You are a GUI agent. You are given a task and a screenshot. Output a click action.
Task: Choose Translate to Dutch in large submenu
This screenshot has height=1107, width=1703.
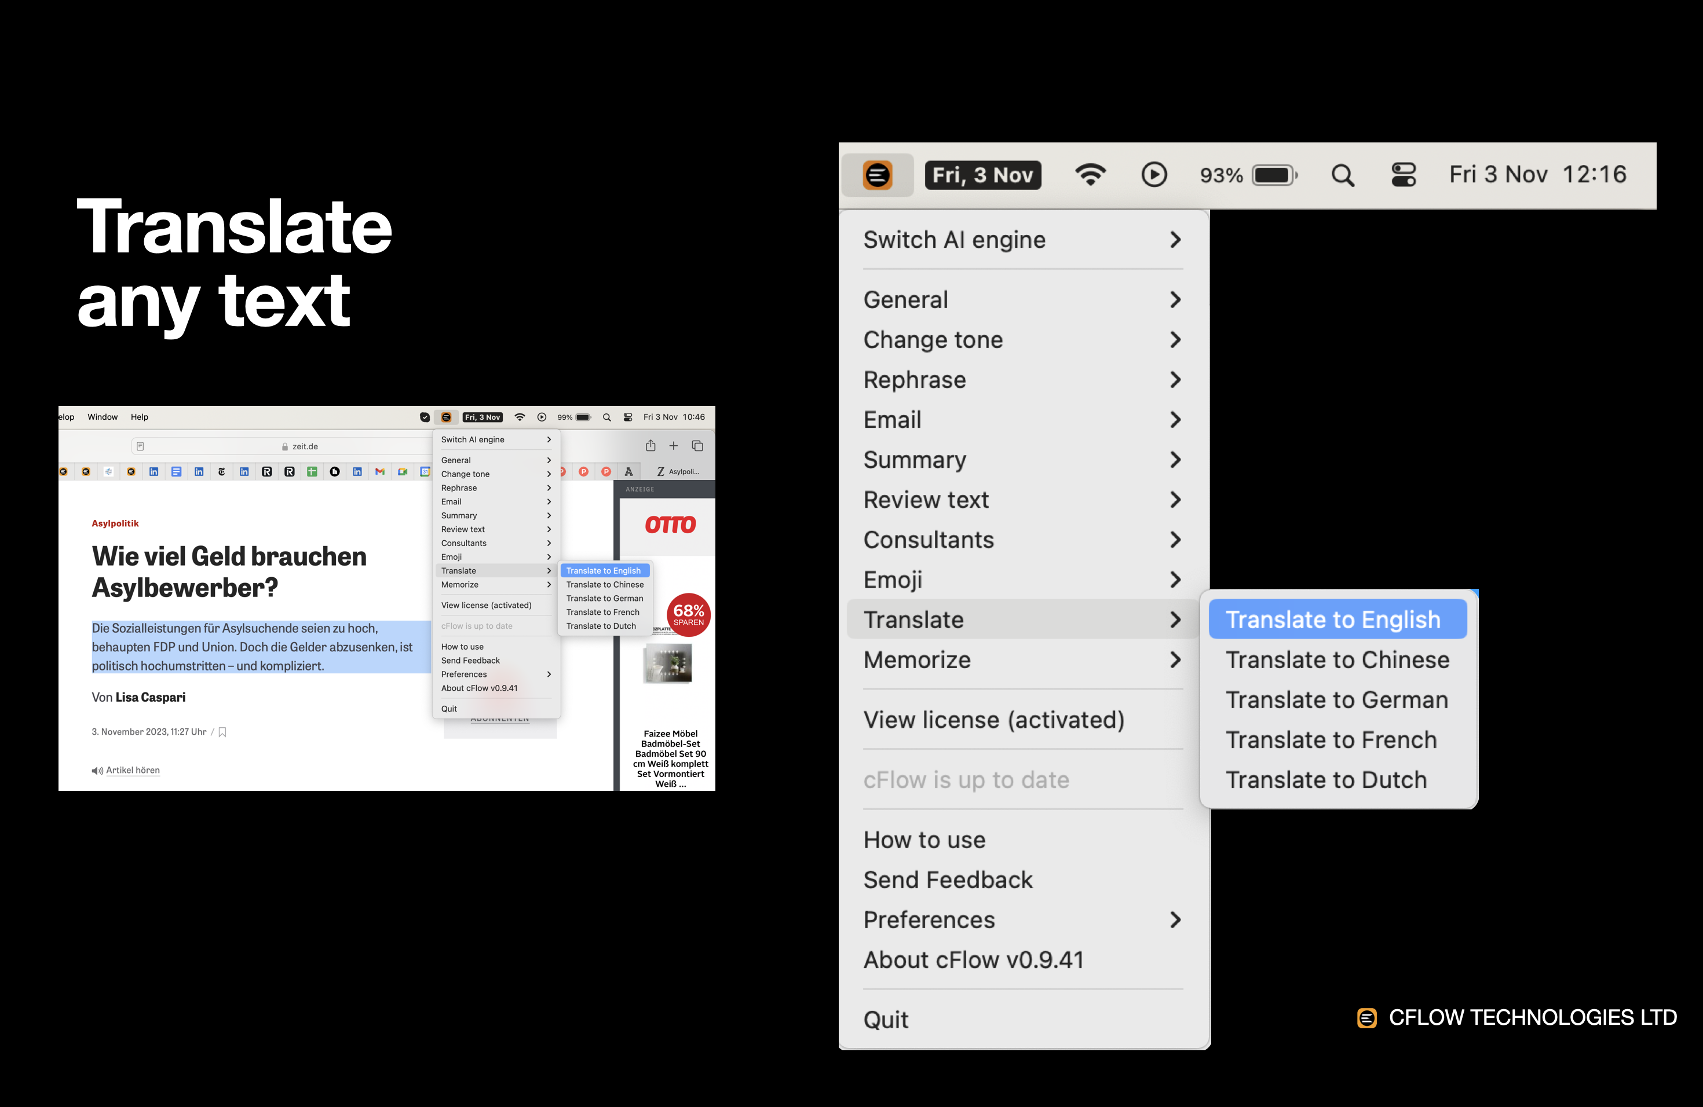(x=1326, y=779)
